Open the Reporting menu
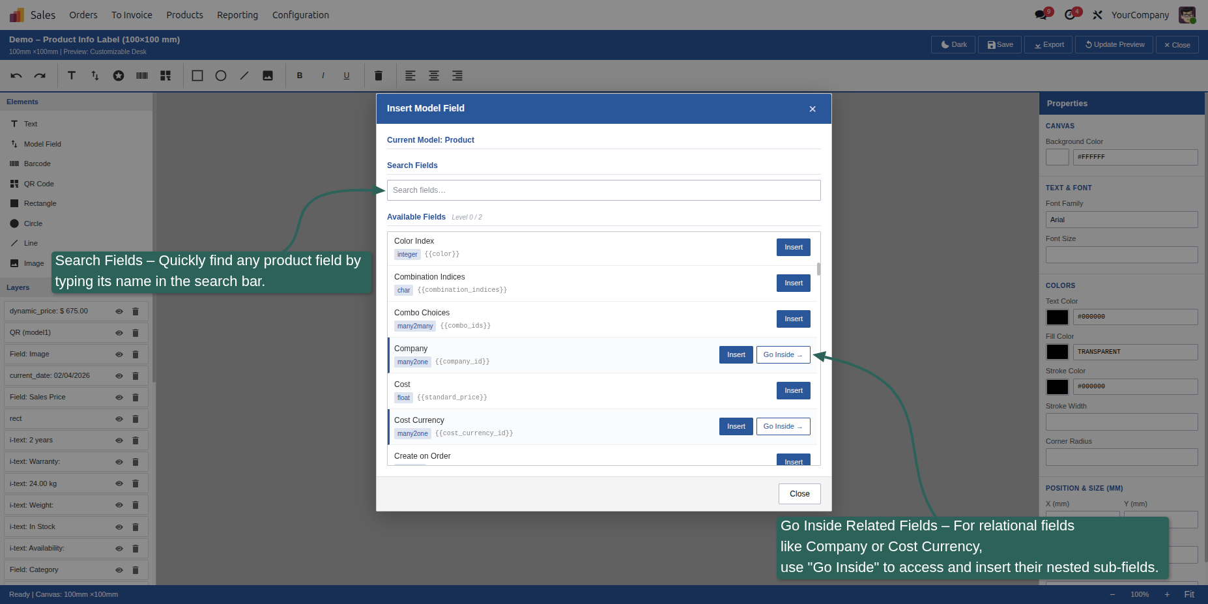1208x604 pixels. coord(237,15)
